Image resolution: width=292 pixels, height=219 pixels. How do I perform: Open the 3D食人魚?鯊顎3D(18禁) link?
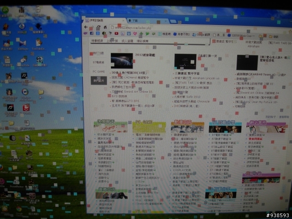(129, 73)
